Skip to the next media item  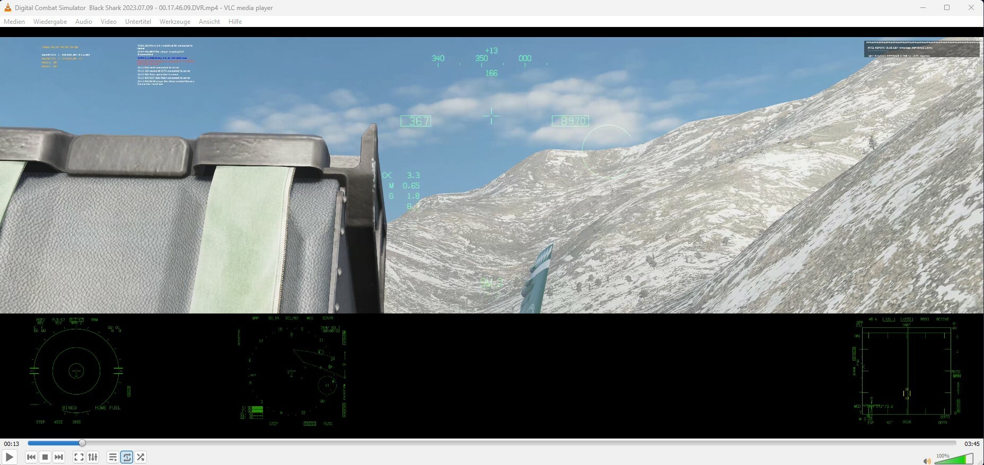point(59,457)
